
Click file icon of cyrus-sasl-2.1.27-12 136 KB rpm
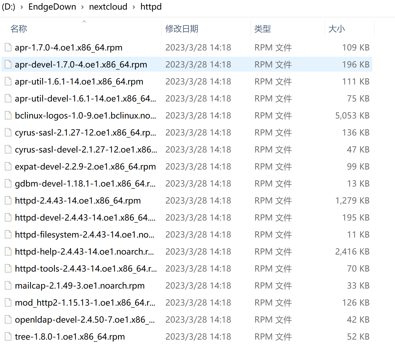(x=8, y=132)
